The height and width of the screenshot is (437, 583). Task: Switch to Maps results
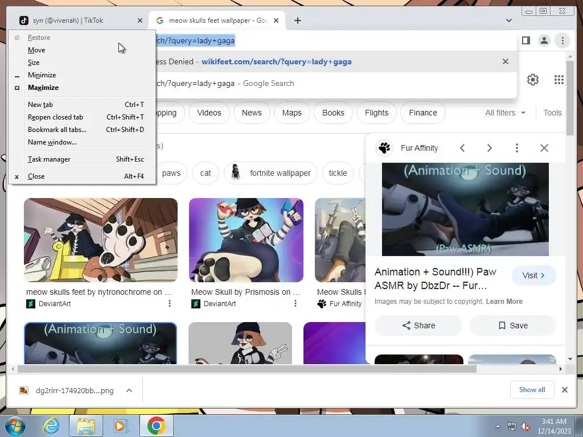click(292, 113)
